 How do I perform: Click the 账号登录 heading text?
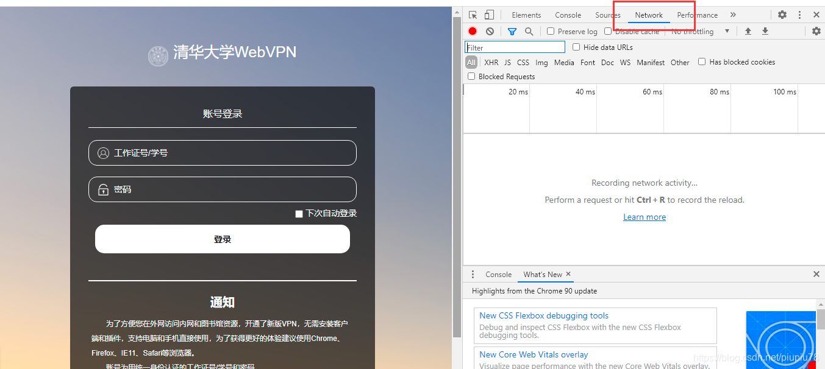(x=223, y=114)
